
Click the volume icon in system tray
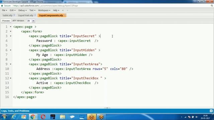(x=197, y=117)
